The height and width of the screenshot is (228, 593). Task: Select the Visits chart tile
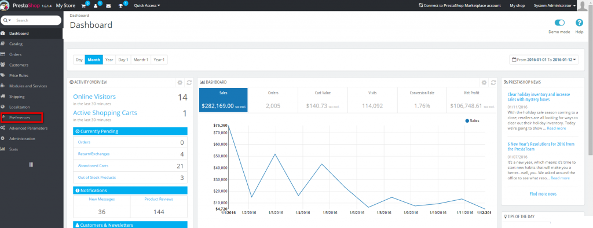pos(372,100)
